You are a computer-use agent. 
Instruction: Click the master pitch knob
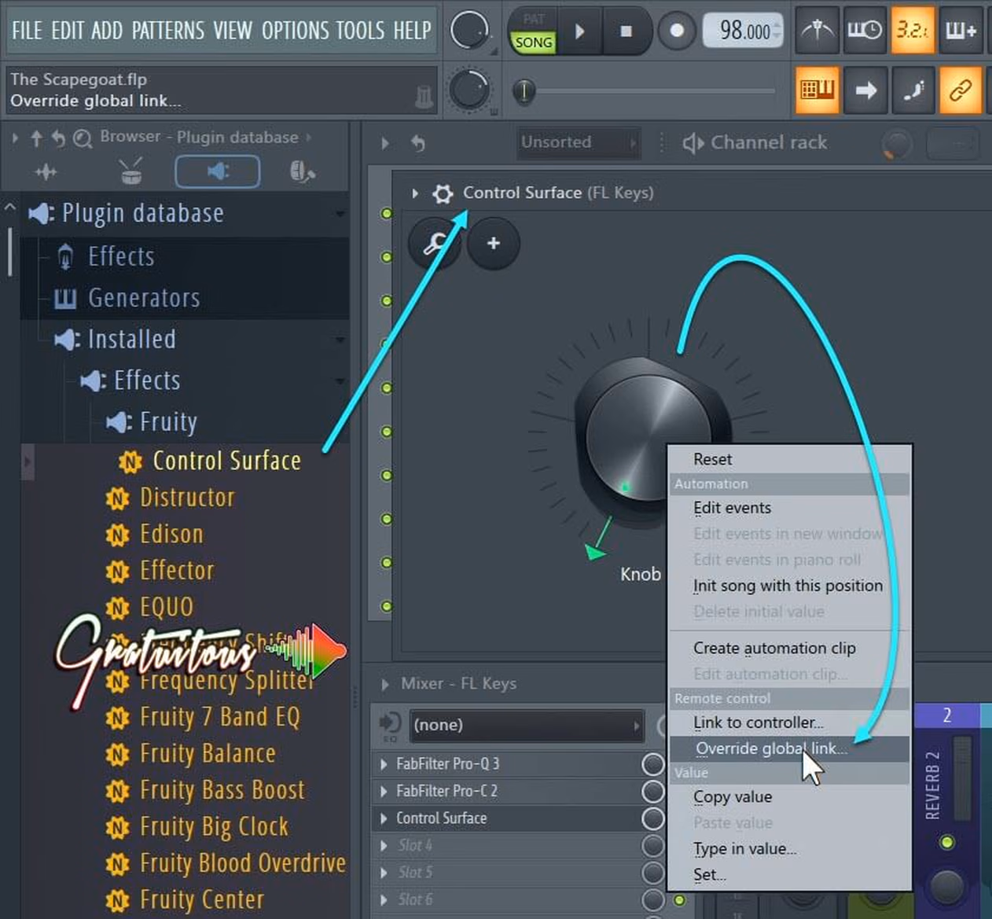469,89
